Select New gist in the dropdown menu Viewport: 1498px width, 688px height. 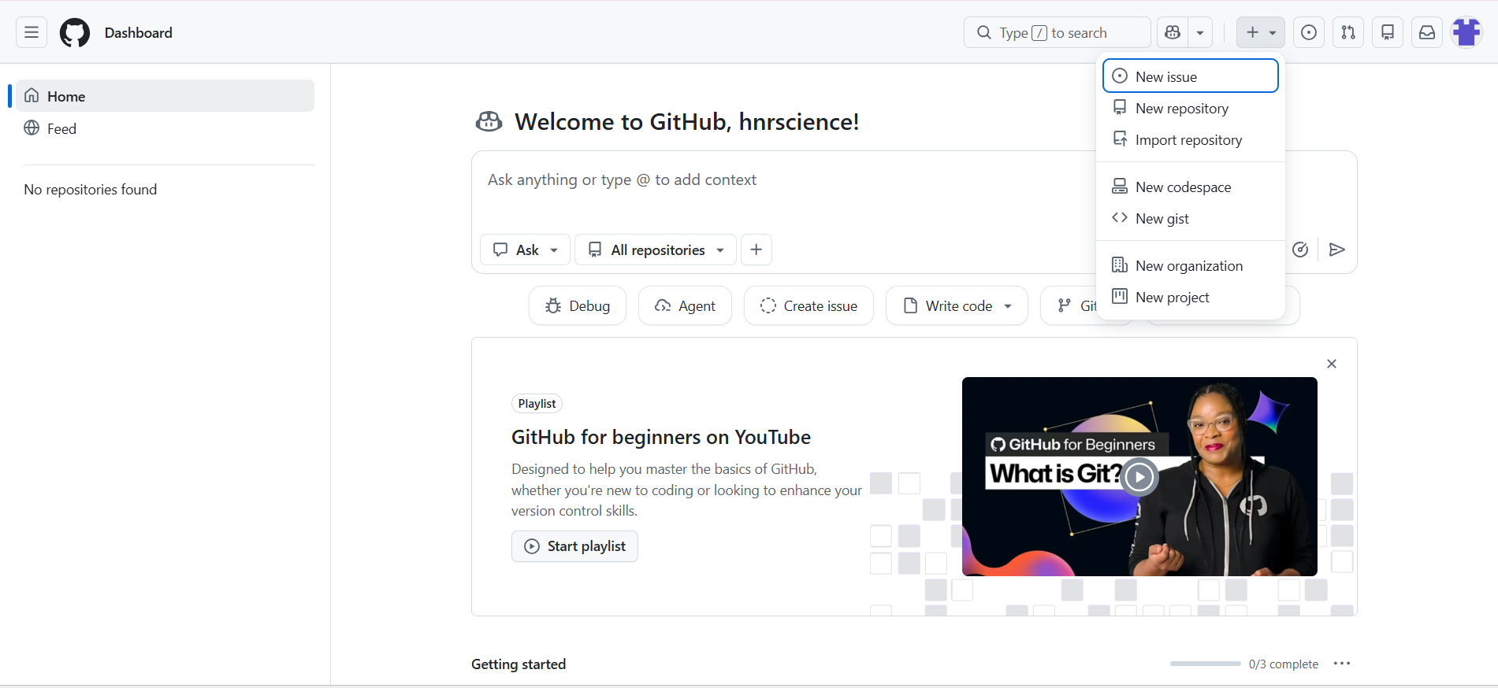[1191, 218]
